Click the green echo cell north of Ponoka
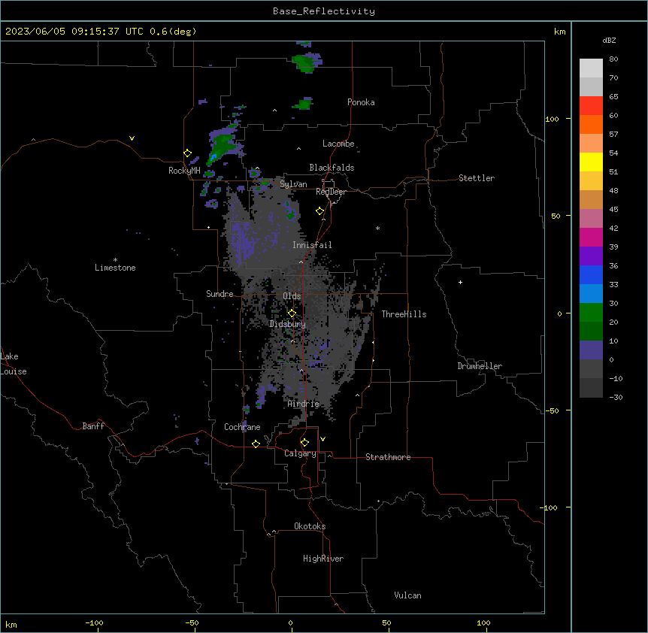Screen dimensions: 648x633 [x=307, y=62]
